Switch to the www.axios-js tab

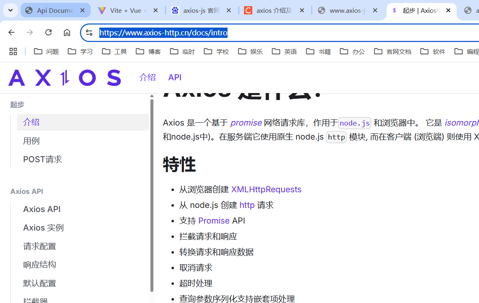(348, 10)
